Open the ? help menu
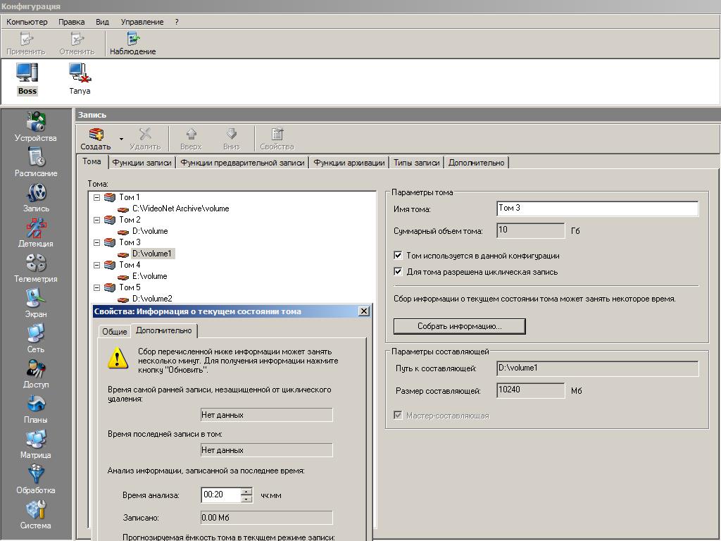This screenshot has width=721, height=541. [177, 22]
